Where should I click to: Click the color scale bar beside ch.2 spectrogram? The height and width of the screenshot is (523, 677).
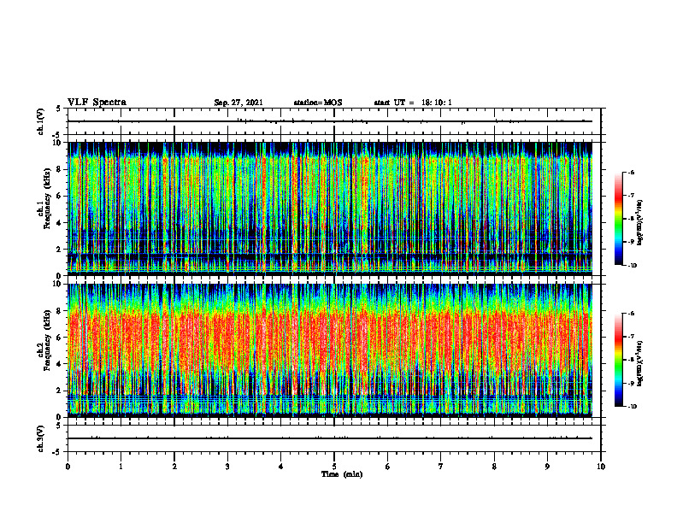pos(618,360)
